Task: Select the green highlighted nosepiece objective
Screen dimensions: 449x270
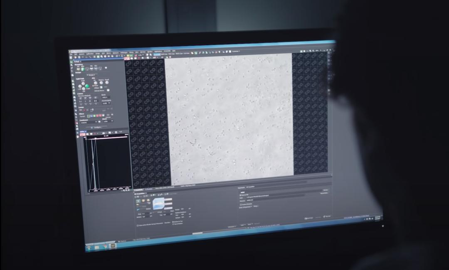Action: (83, 69)
